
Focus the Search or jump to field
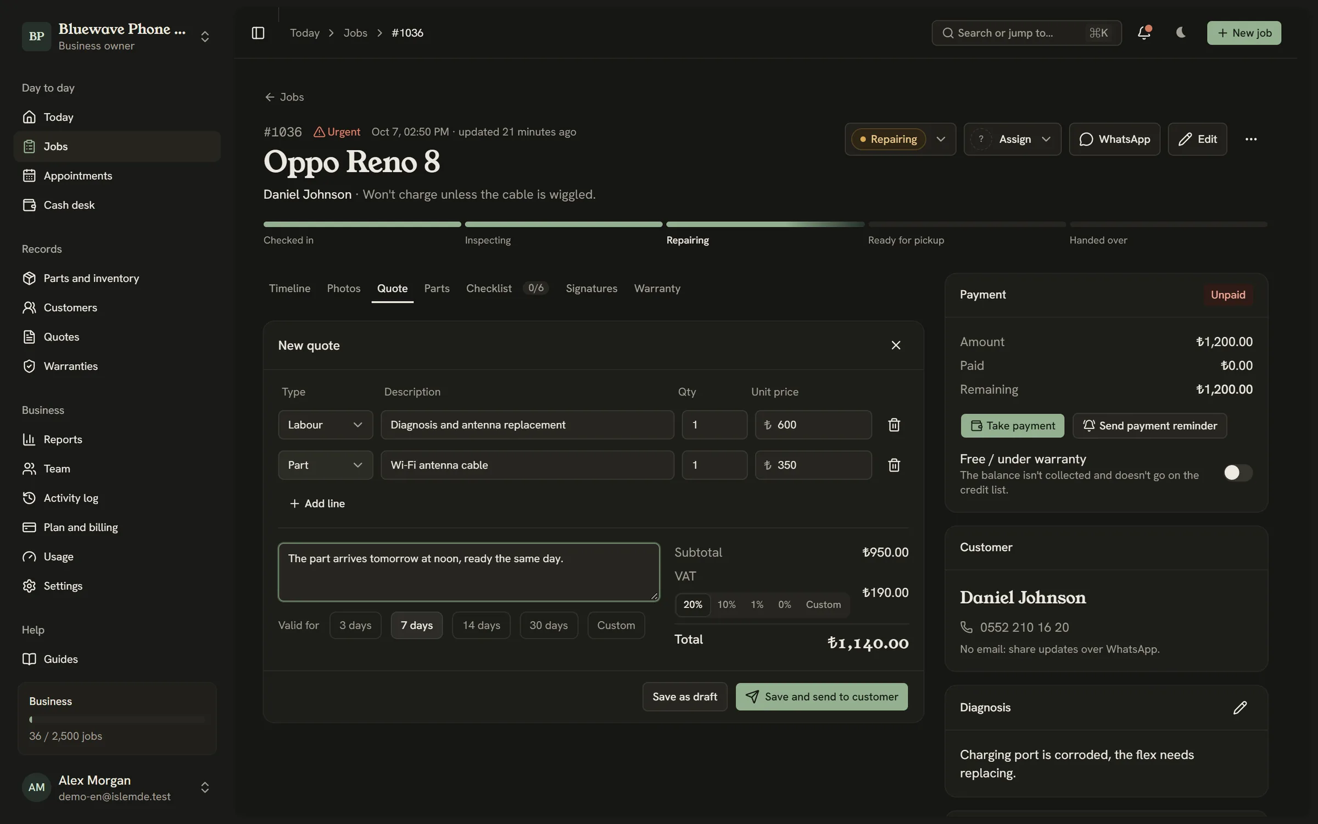[1026, 33]
